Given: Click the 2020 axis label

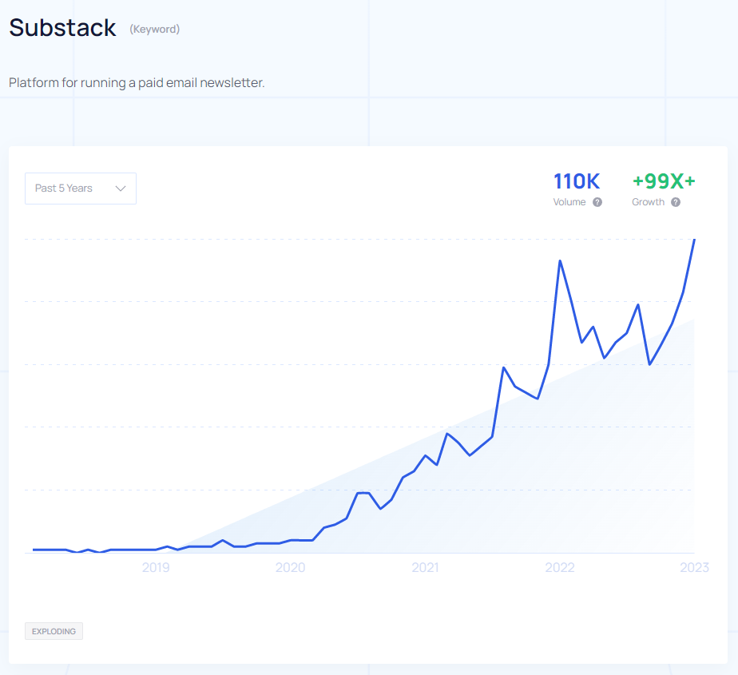Looking at the screenshot, I should 291,568.
